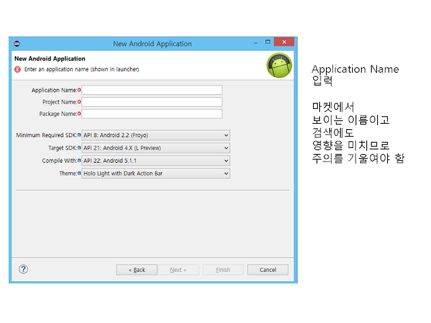Click the 'Minimum Required SDK:' label
Screen dimensions: 431x323
46,135
